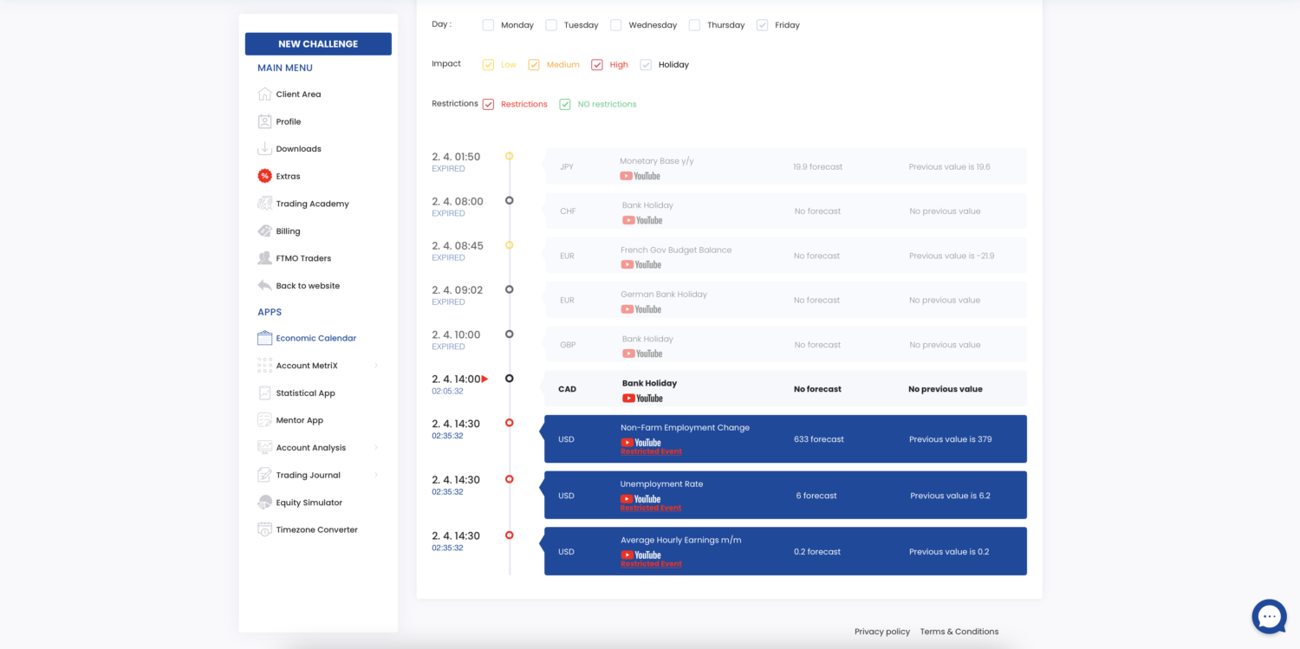The height and width of the screenshot is (649, 1300).
Task: Open the Privacy policy link
Action: click(881, 632)
